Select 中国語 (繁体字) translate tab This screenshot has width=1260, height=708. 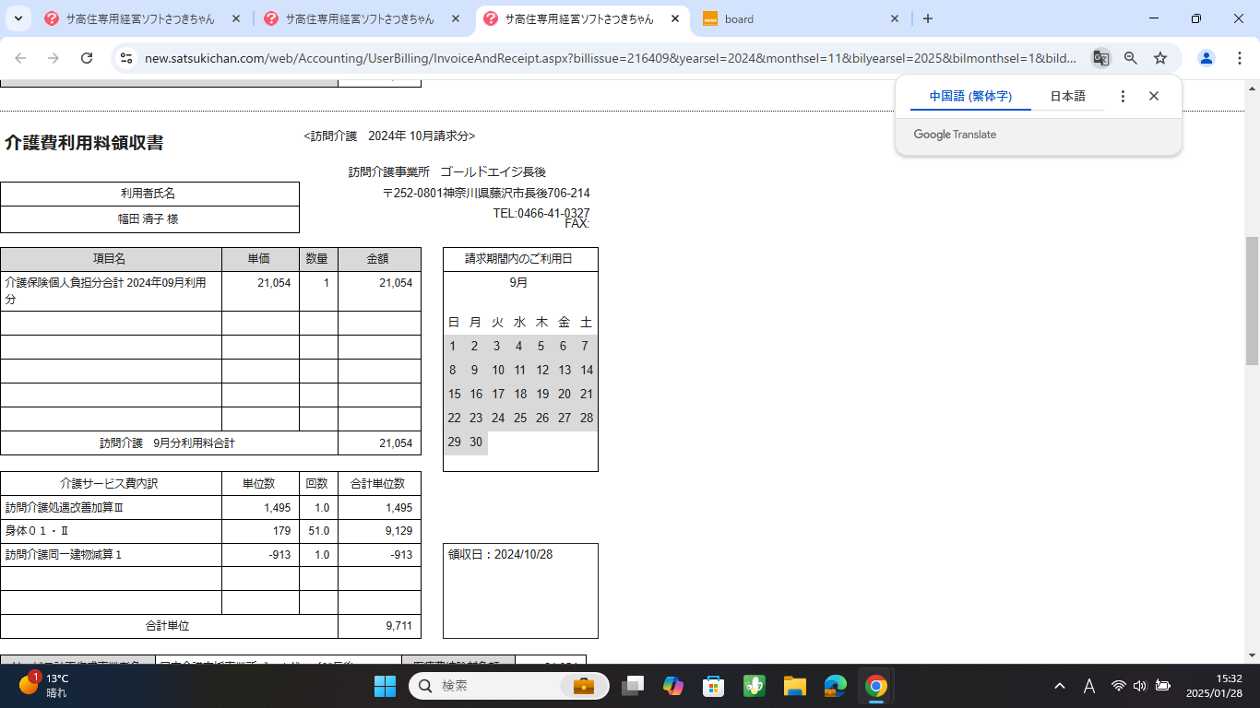tap(970, 96)
